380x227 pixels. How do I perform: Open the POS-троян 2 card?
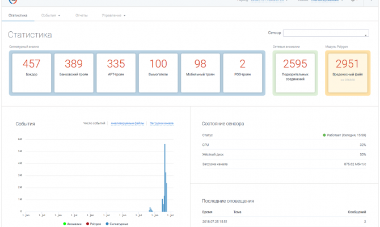[242, 73]
